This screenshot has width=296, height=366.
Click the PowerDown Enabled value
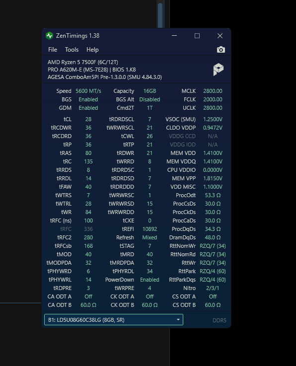click(x=149, y=280)
